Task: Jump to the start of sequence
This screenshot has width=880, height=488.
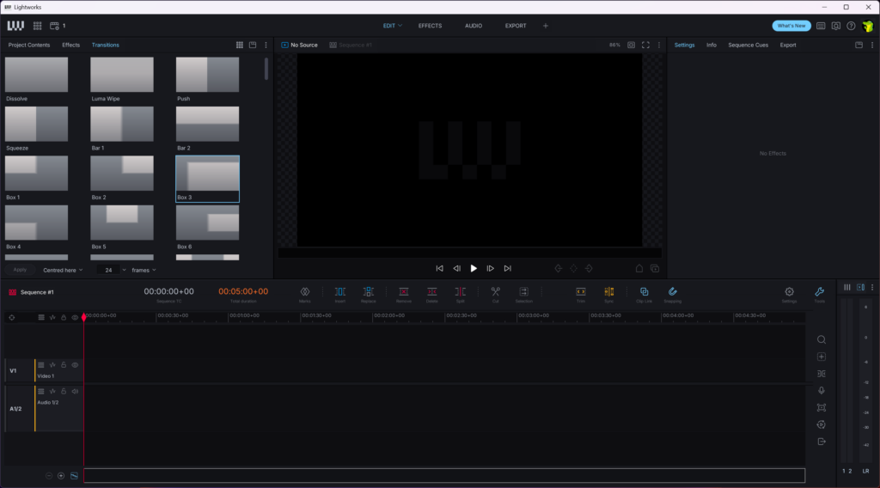Action: click(439, 269)
